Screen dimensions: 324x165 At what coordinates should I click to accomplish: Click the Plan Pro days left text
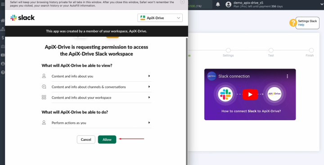click(x=258, y=7)
